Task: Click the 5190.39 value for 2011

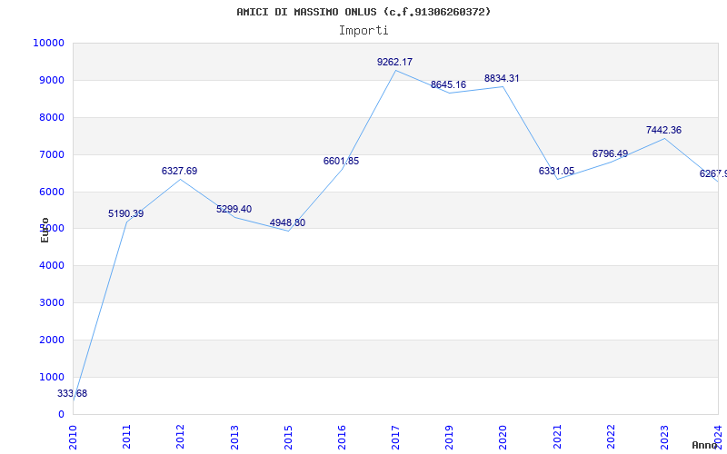Action: click(x=125, y=214)
